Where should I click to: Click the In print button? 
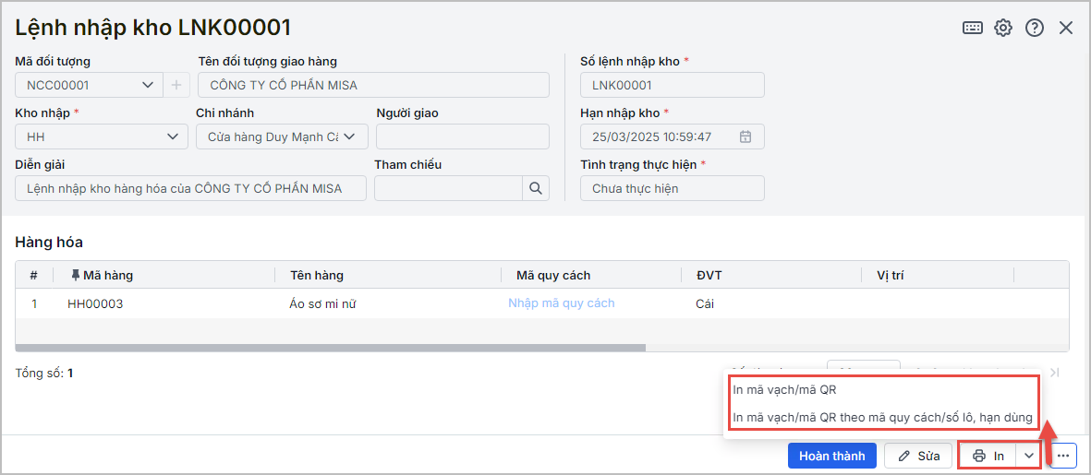pos(988,456)
